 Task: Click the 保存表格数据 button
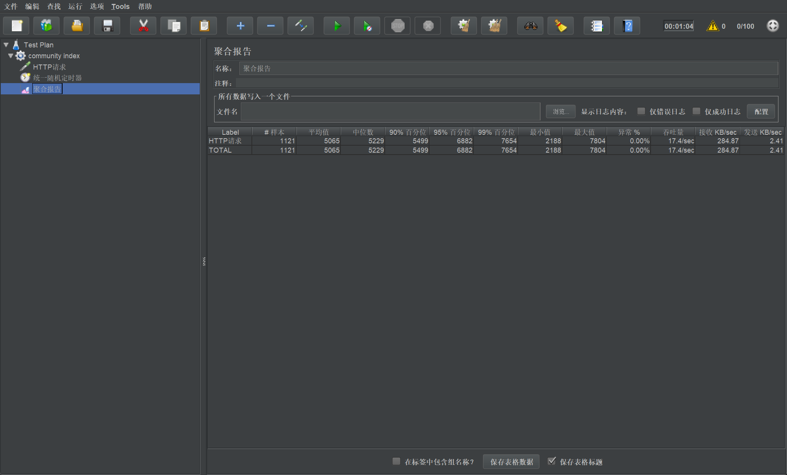[511, 462]
